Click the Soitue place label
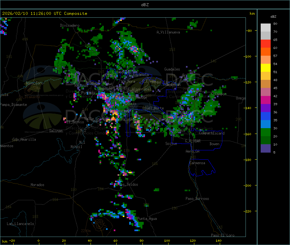 click(x=171, y=144)
